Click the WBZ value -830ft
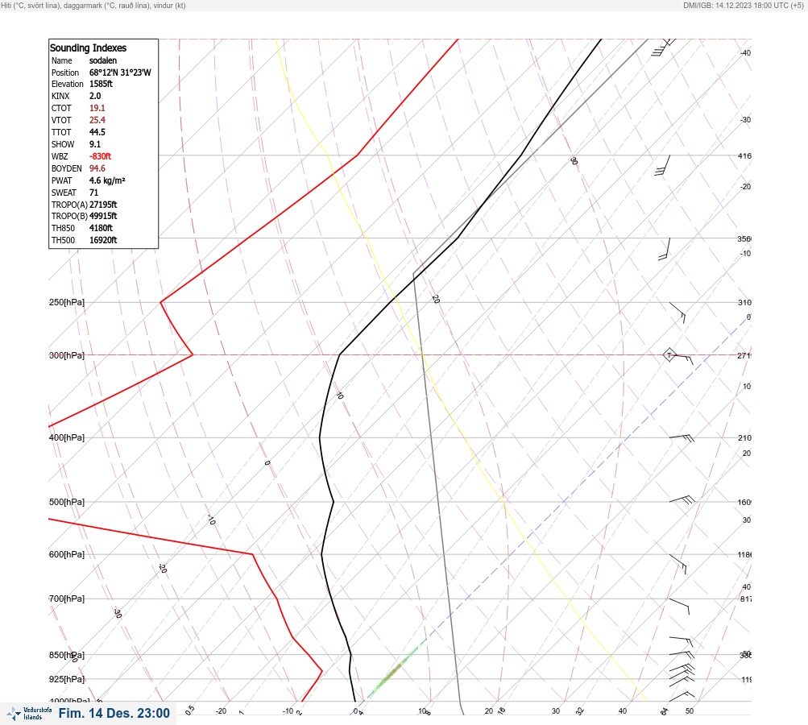 (100, 156)
